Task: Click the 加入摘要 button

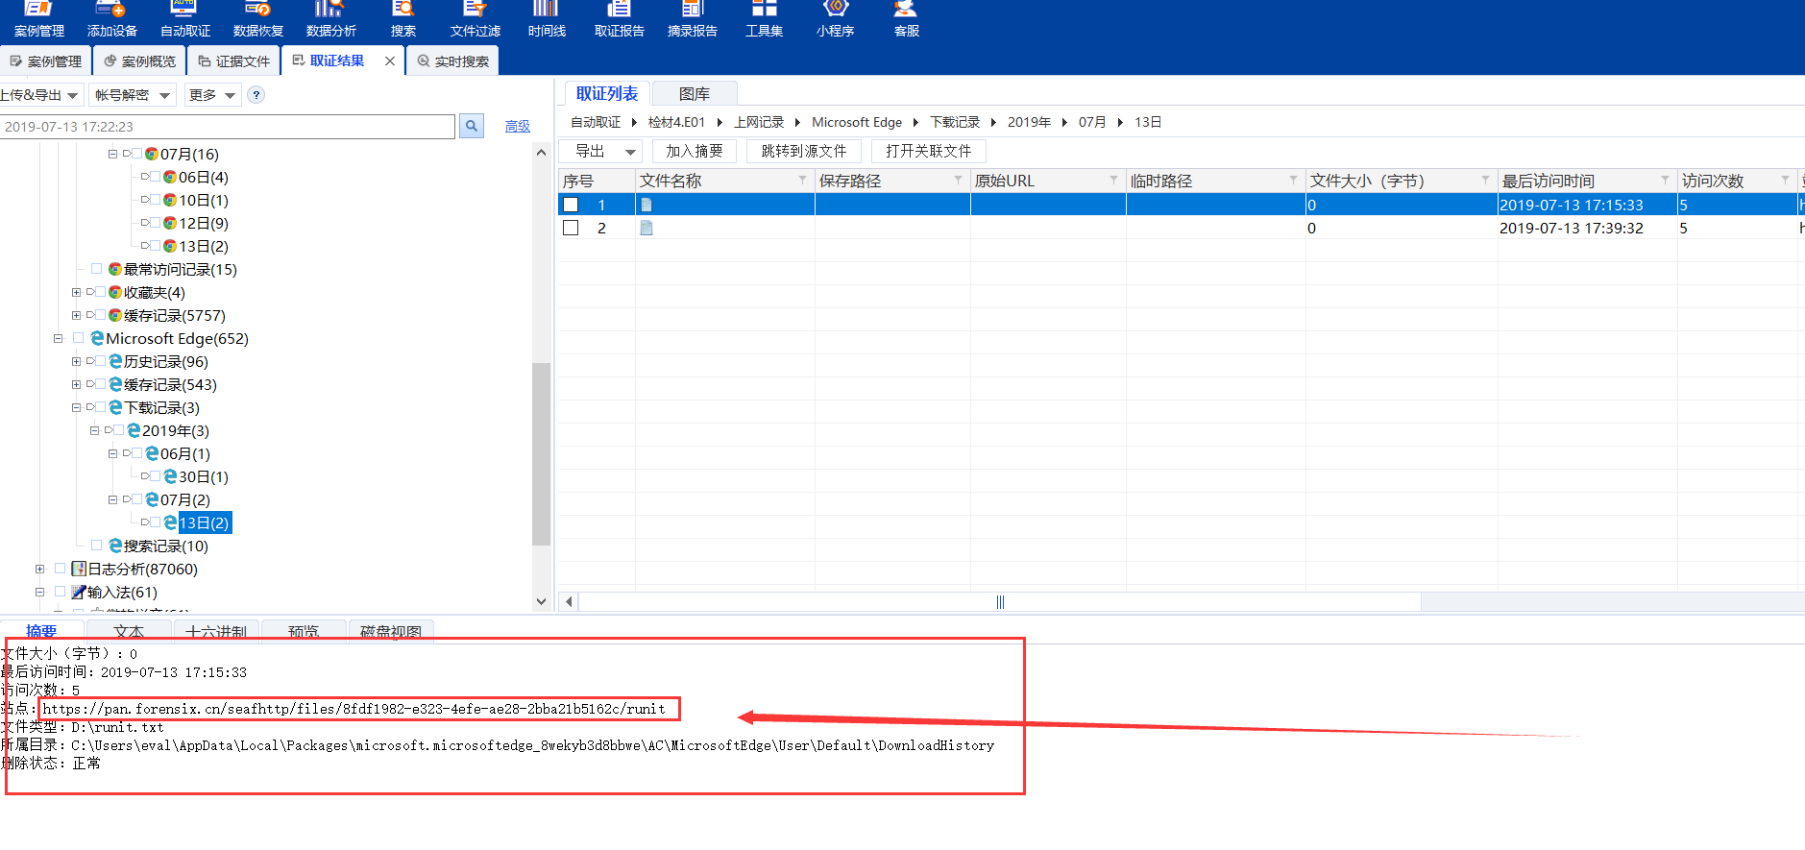Action: pyautogui.click(x=695, y=151)
